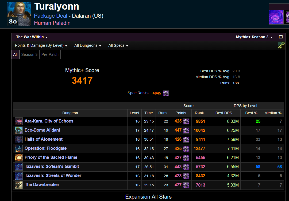This screenshot has height=201, width=289.
Task: Click the Runs column header
Action: [163, 113]
